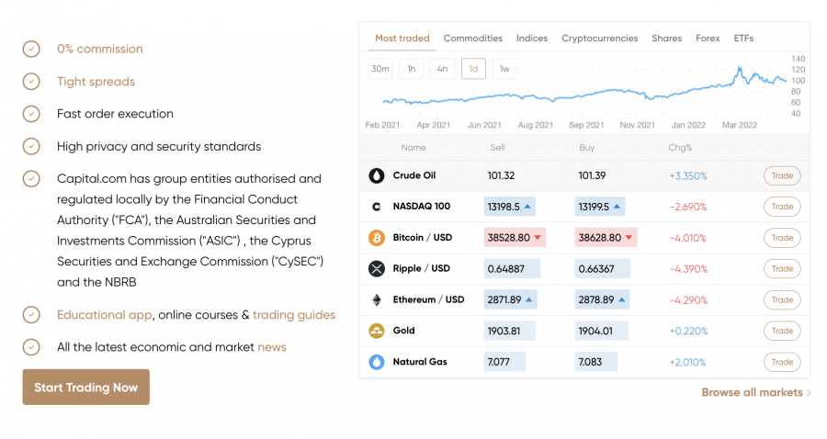Click the Bitcoin coin icon
This screenshot has height=439, width=827.
pyautogui.click(x=376, y=238)
